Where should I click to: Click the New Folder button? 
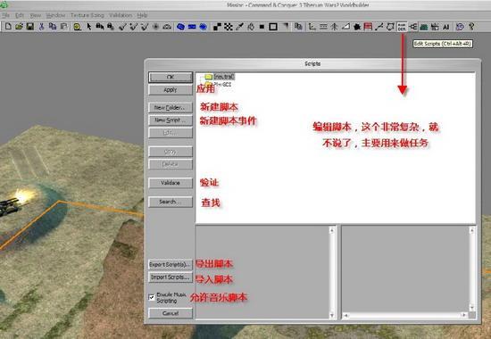[x=171, y=108]
